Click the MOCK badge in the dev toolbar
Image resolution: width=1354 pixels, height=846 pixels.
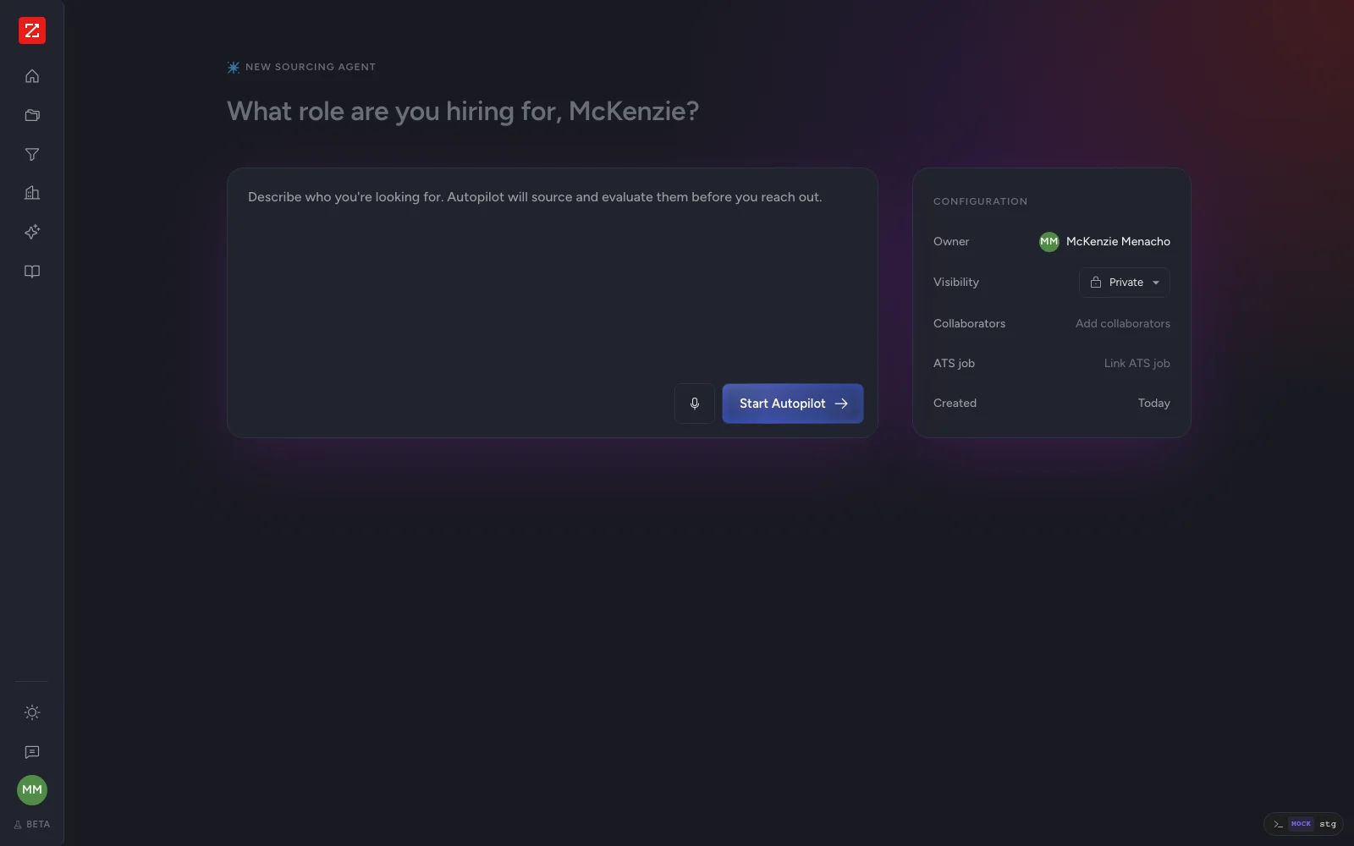(x=1301, y=824)
